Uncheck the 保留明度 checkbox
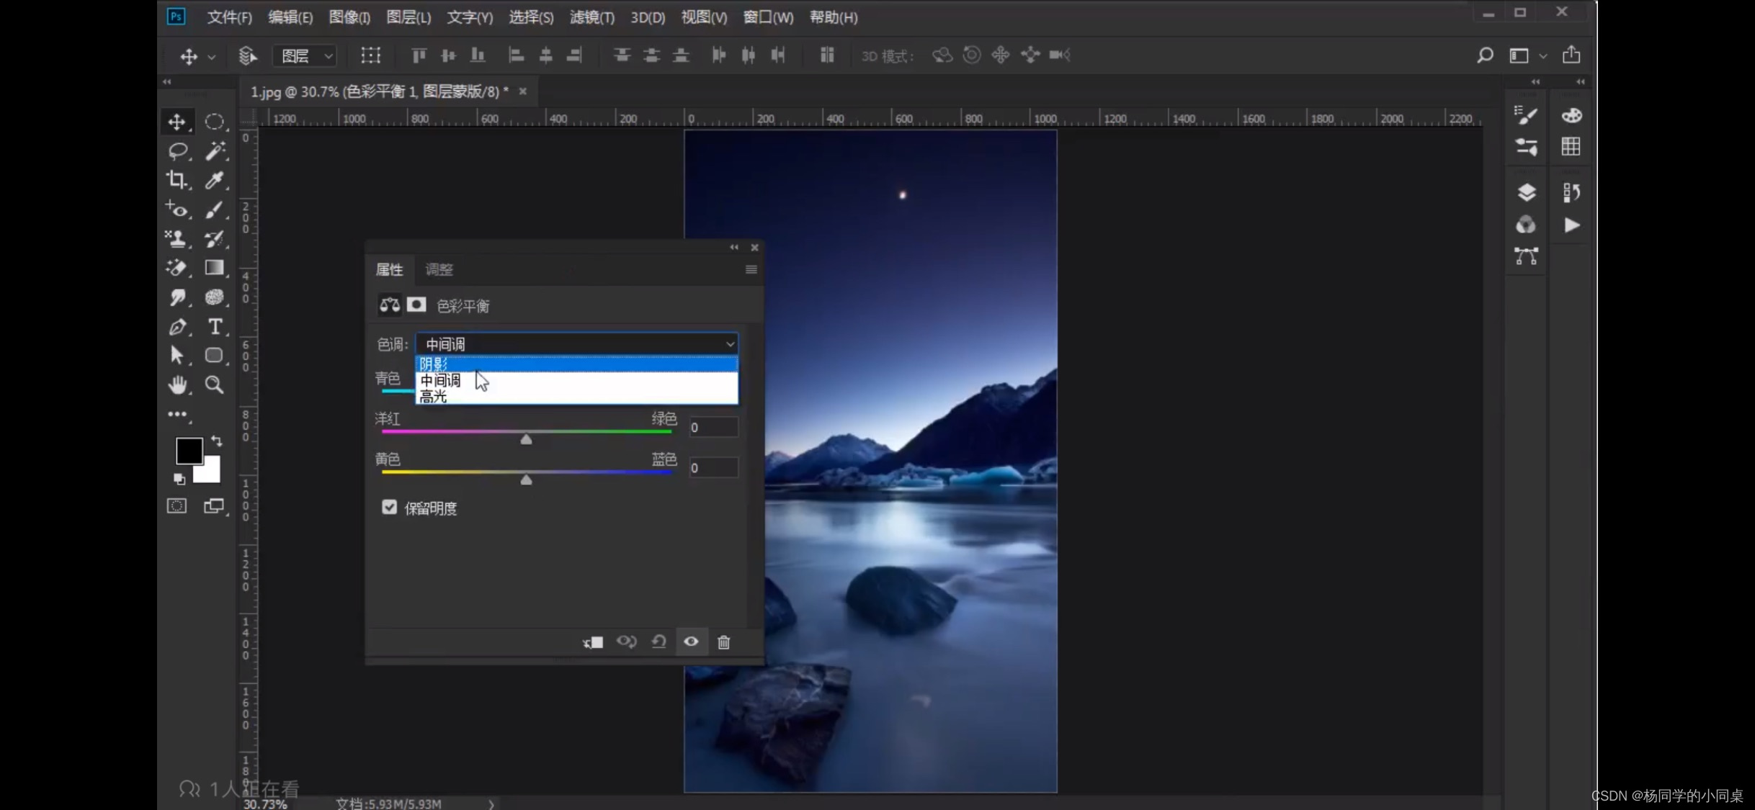1755x810 pixels. (x=389, y=508)
